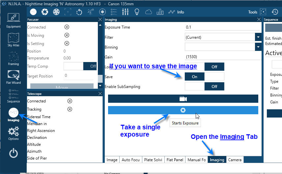Viewport: 282px width, 174px height.
Task: Toggle the Temp Comp switch in Focuser
Action: (80, 66)
